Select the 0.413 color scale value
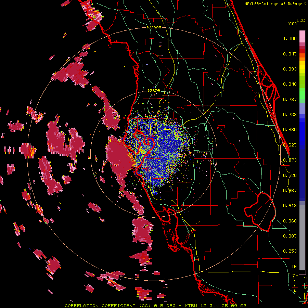Screen dimensions: 308x308 pos(290,206)
